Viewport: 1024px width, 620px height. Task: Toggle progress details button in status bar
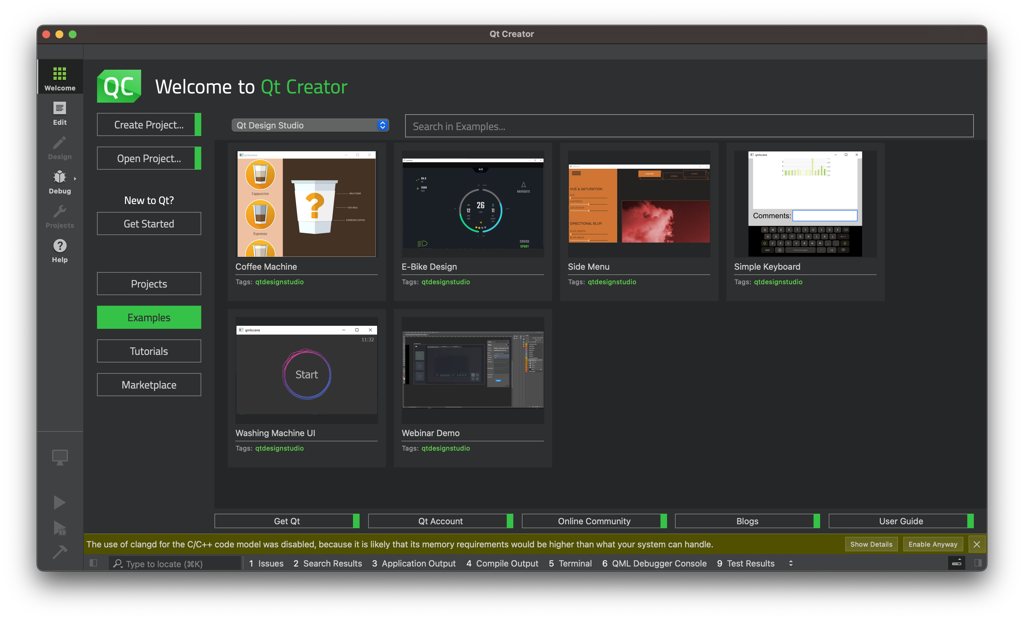click(x=956, y=563)
